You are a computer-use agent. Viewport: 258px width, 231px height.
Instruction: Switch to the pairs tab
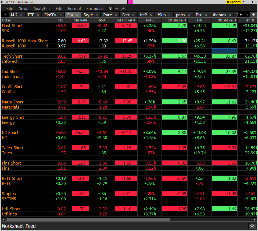click(x=181, y=15)
